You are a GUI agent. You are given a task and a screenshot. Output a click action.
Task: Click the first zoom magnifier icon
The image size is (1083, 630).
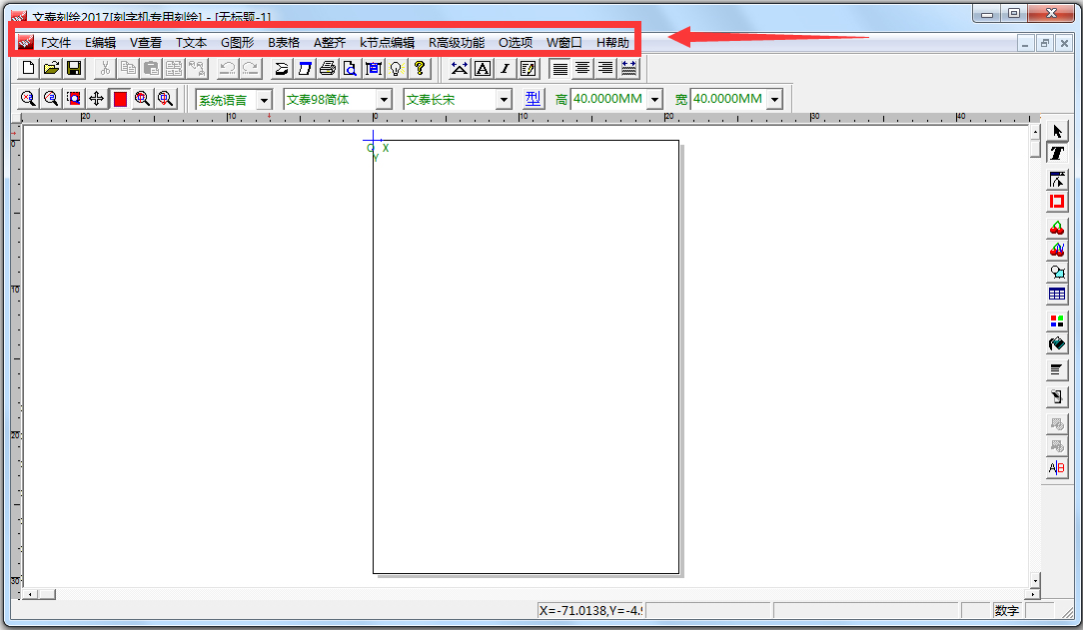pos(28,99)
